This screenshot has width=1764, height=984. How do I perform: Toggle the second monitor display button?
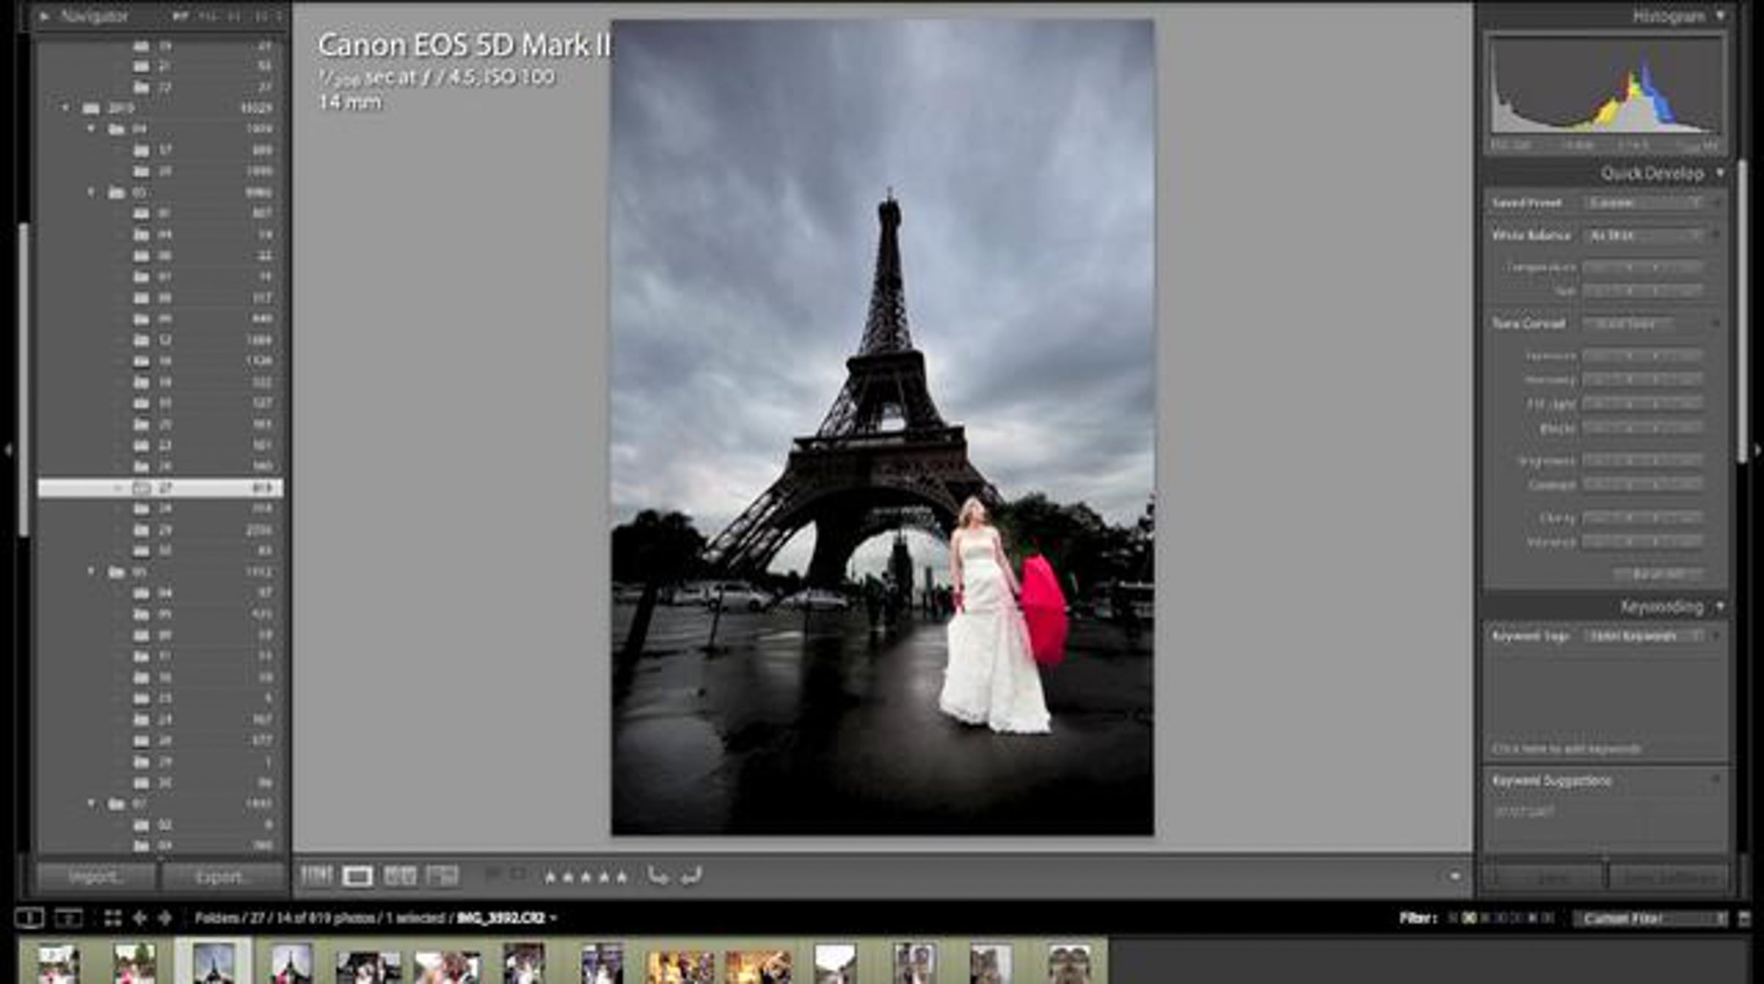pyautogui.click(x=68, y=918)
